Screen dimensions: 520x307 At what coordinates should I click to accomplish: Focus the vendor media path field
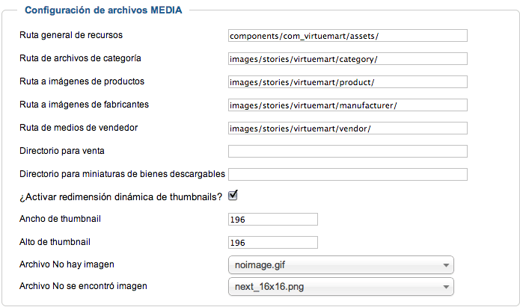tap(348, 128)
